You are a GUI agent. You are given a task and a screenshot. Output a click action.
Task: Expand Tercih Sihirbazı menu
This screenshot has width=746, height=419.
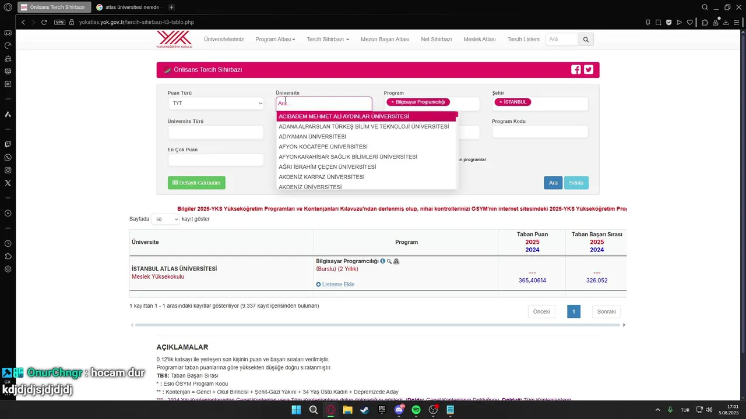coord(328,39)
